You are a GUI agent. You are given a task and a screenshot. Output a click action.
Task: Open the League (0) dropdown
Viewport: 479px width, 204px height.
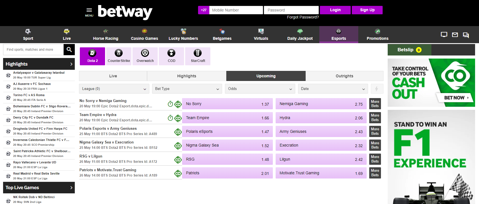pos(114,89)
